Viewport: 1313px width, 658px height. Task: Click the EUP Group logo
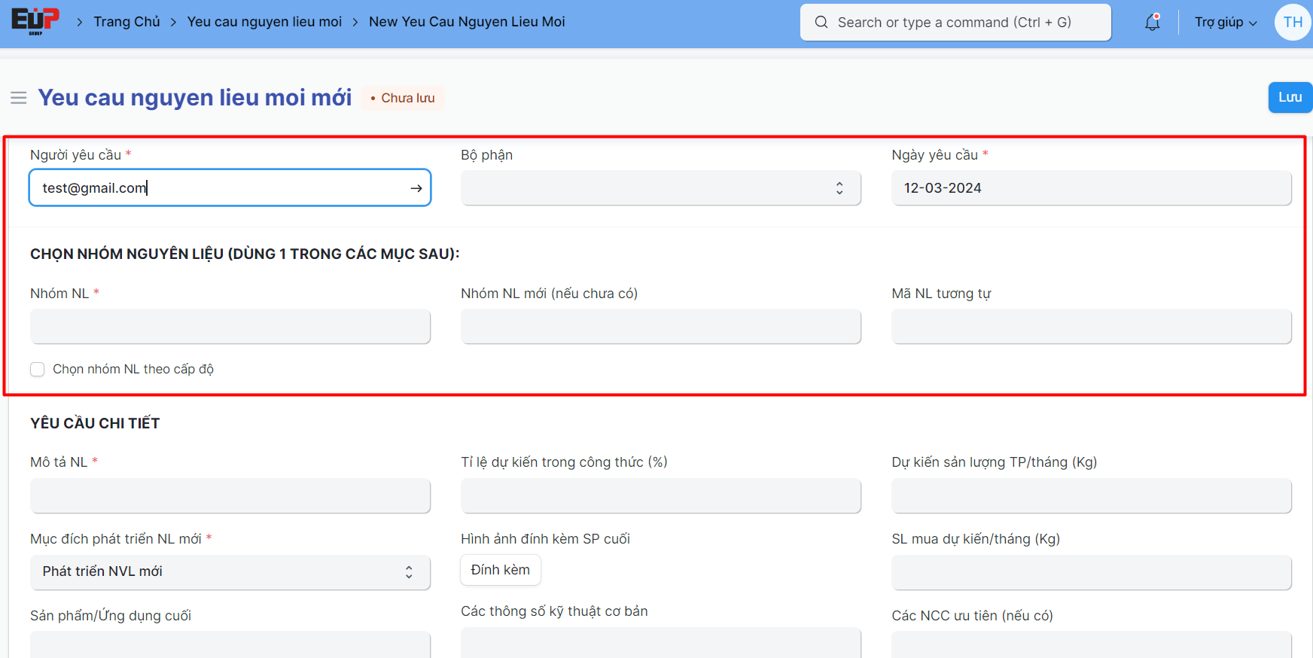(x=35, y=20)
